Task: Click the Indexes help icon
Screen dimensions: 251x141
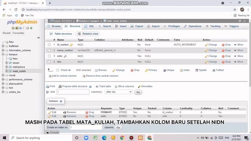Action: click(x=61, y=101)
